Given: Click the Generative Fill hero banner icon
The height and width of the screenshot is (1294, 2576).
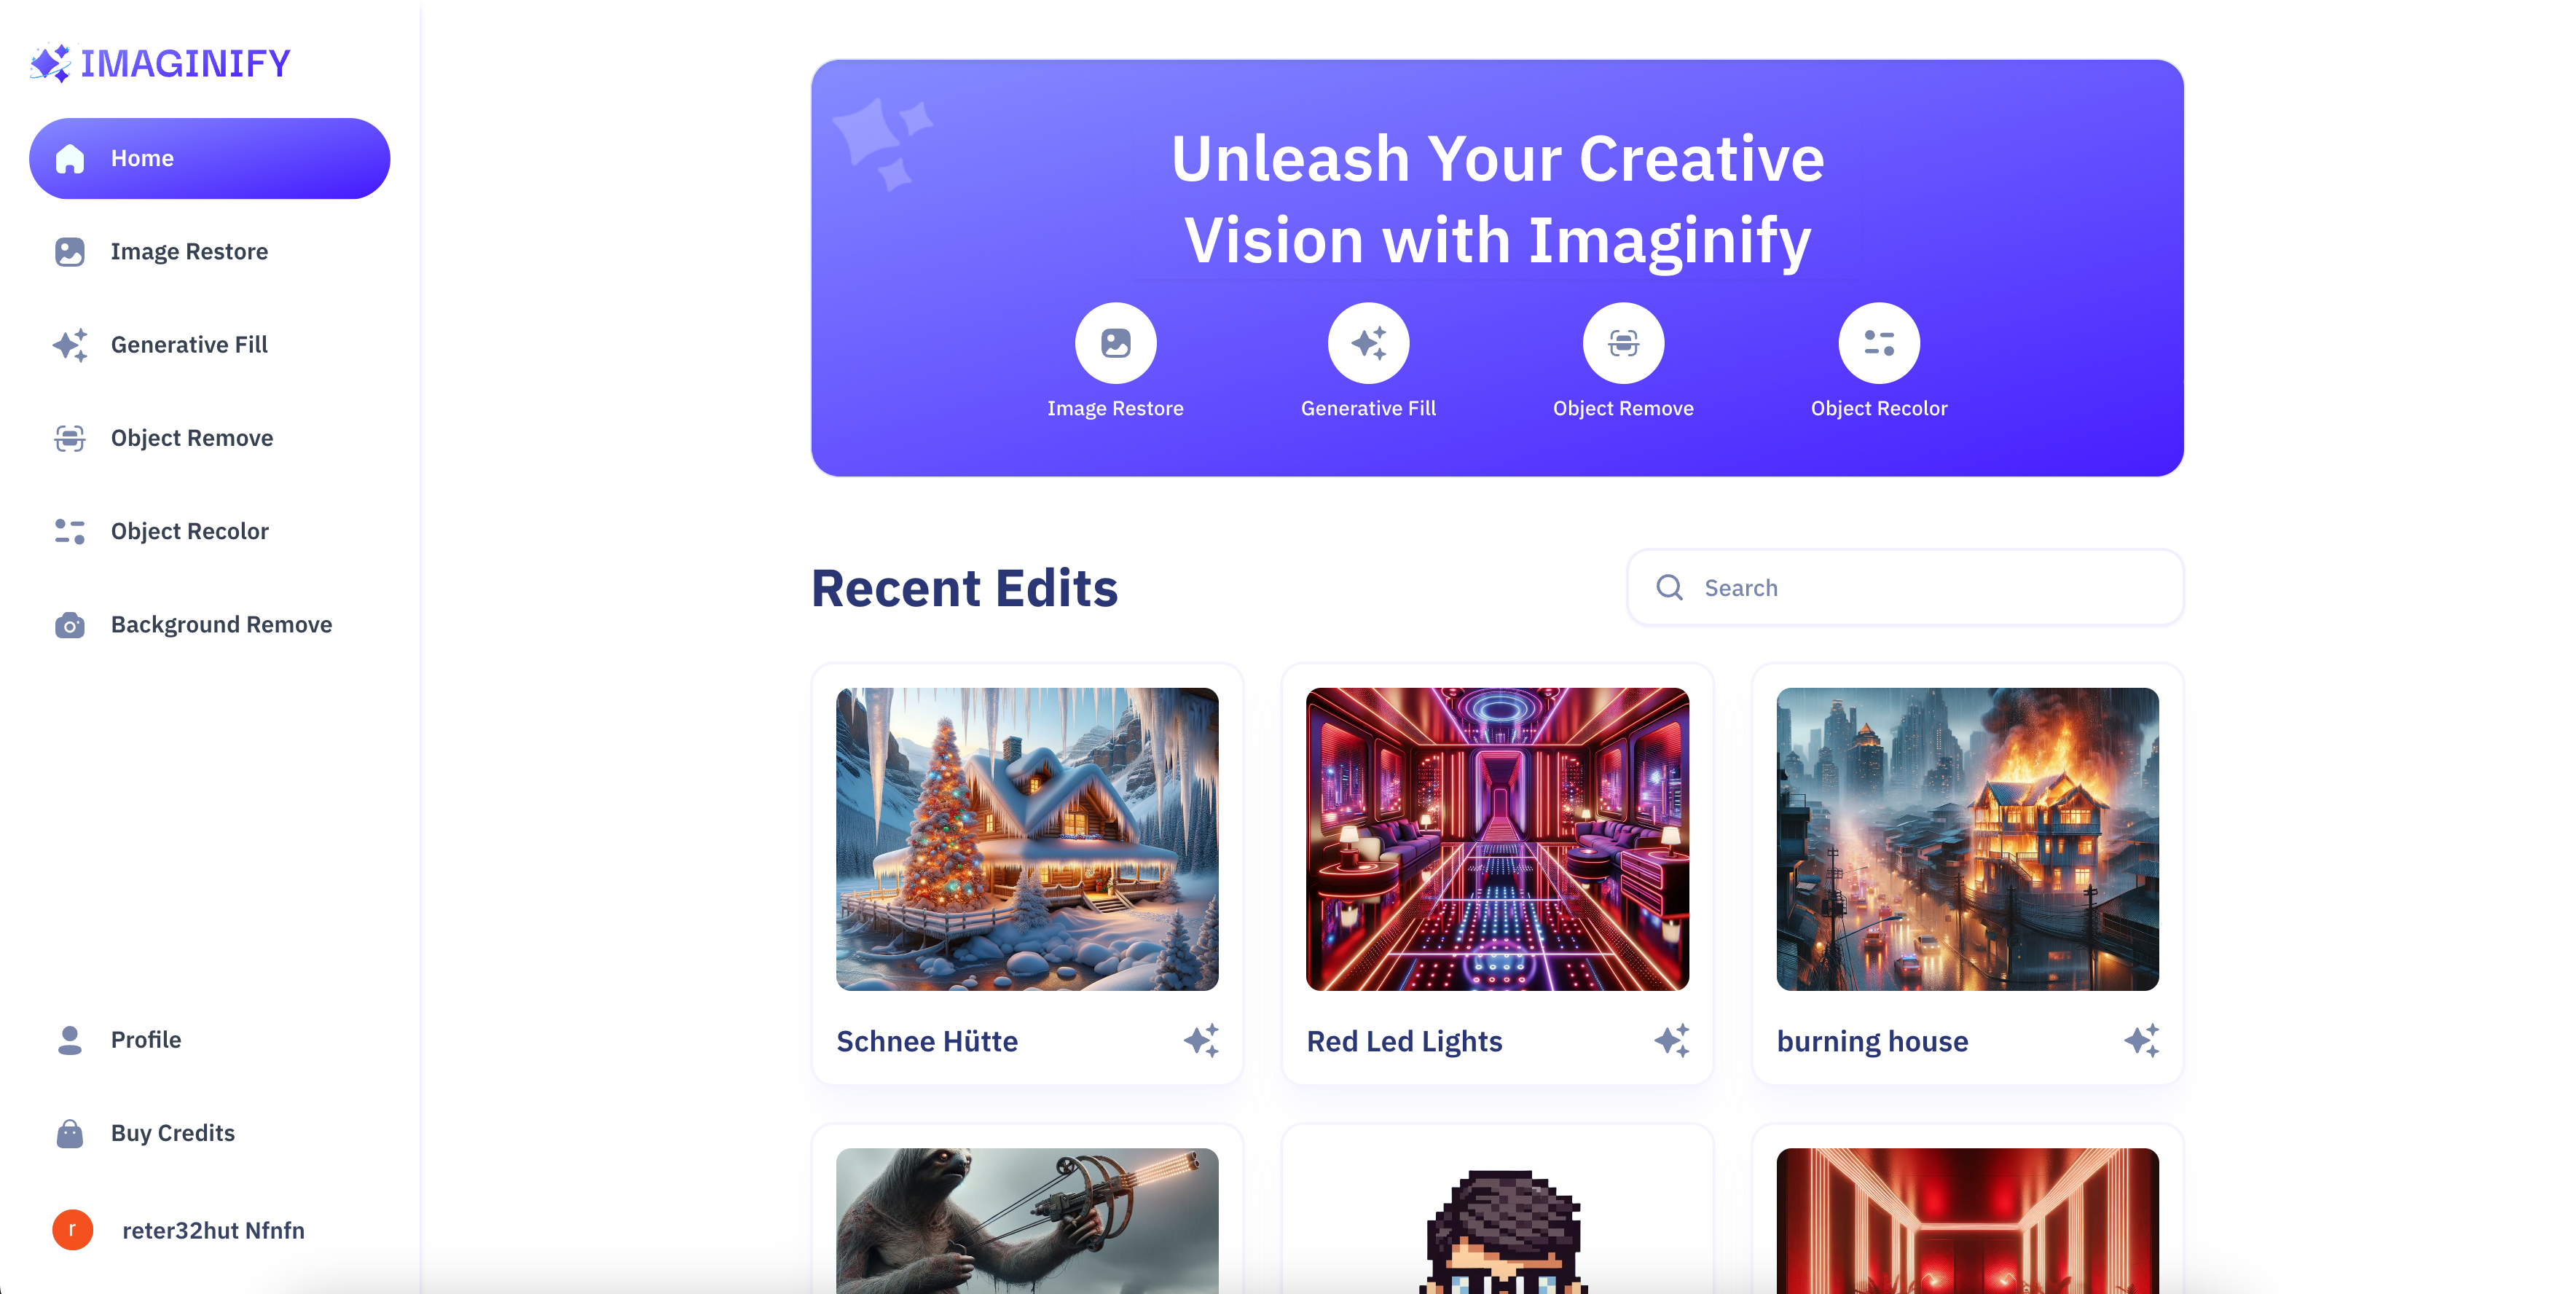Looking at the screenshot, I should point(1368,343).
